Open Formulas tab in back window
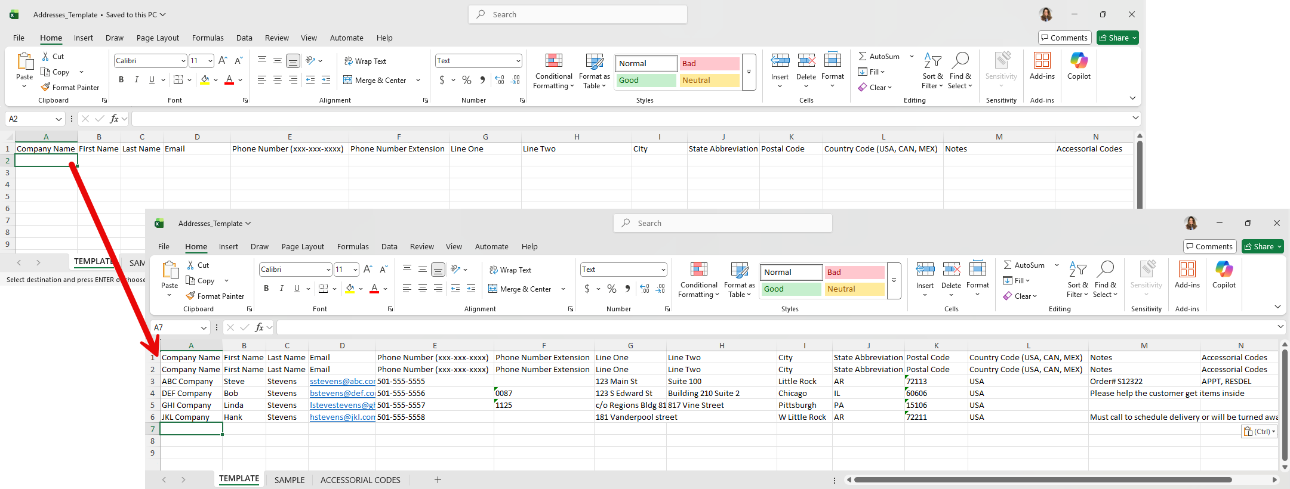The image size is (1290, 489). 208,38
